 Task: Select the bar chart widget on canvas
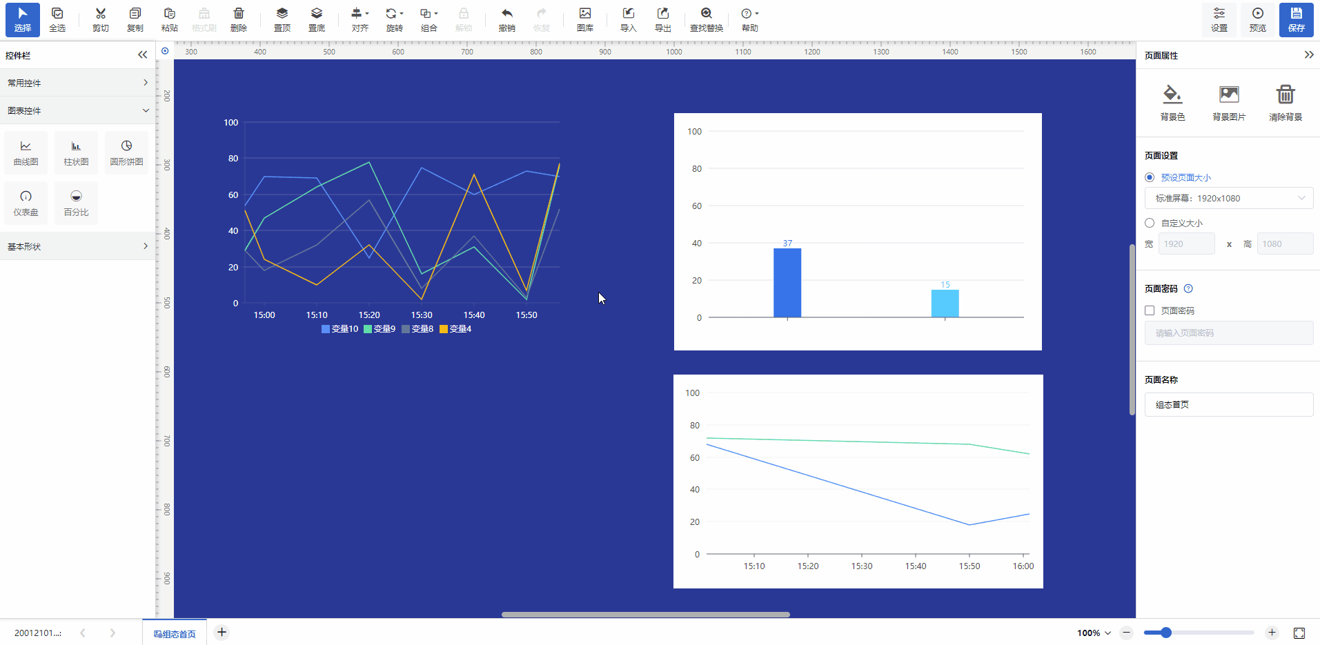coord(858,232)
